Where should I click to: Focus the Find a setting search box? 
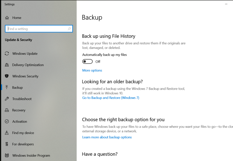click(36, 29)
